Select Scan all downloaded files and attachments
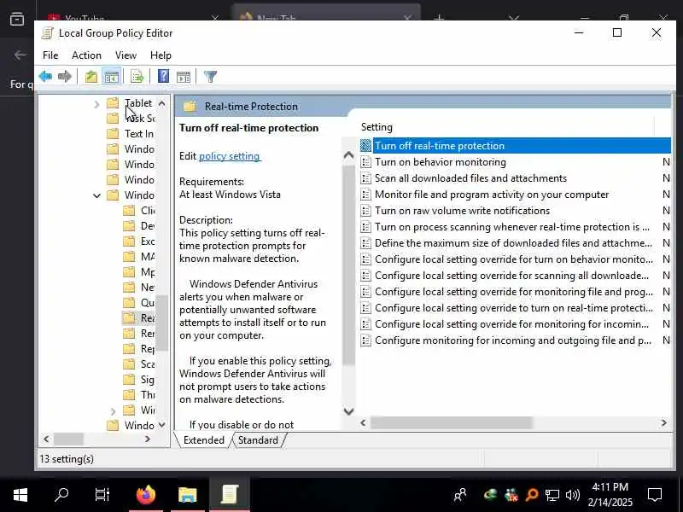Screen dimensions: 683x512 [x=516, y=178]
